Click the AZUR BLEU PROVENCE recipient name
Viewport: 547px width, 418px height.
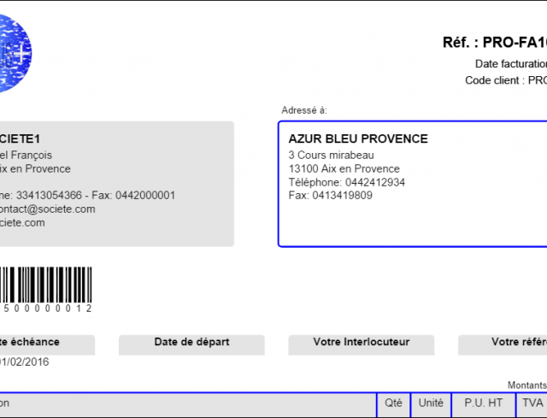tap(358, 138)
